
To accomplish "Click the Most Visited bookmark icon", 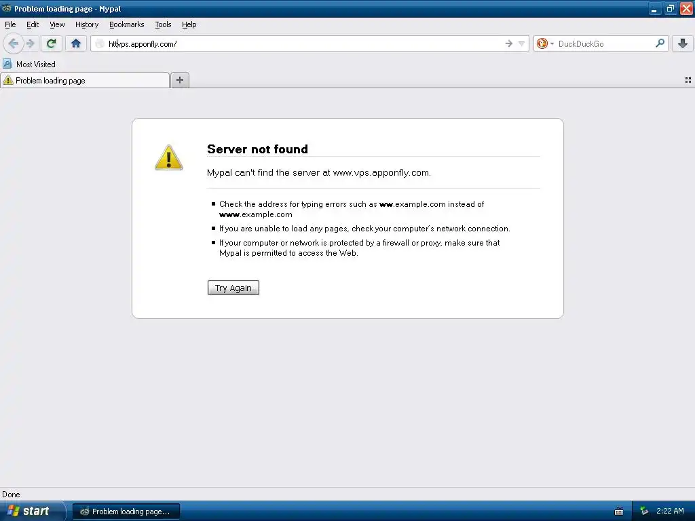I will pos(7,64).
